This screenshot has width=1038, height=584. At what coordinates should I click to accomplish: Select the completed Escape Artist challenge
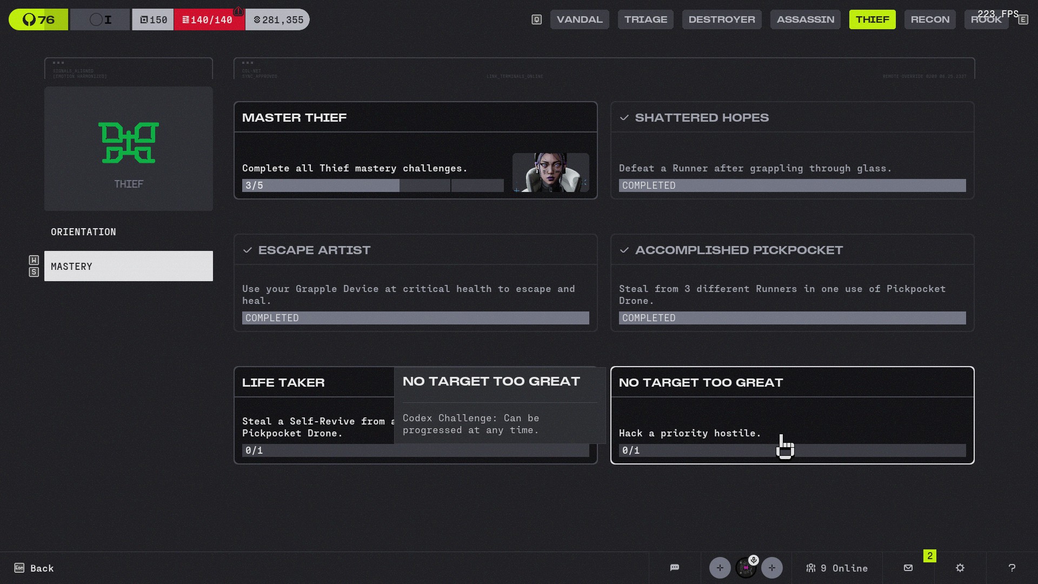pos(415,283)
